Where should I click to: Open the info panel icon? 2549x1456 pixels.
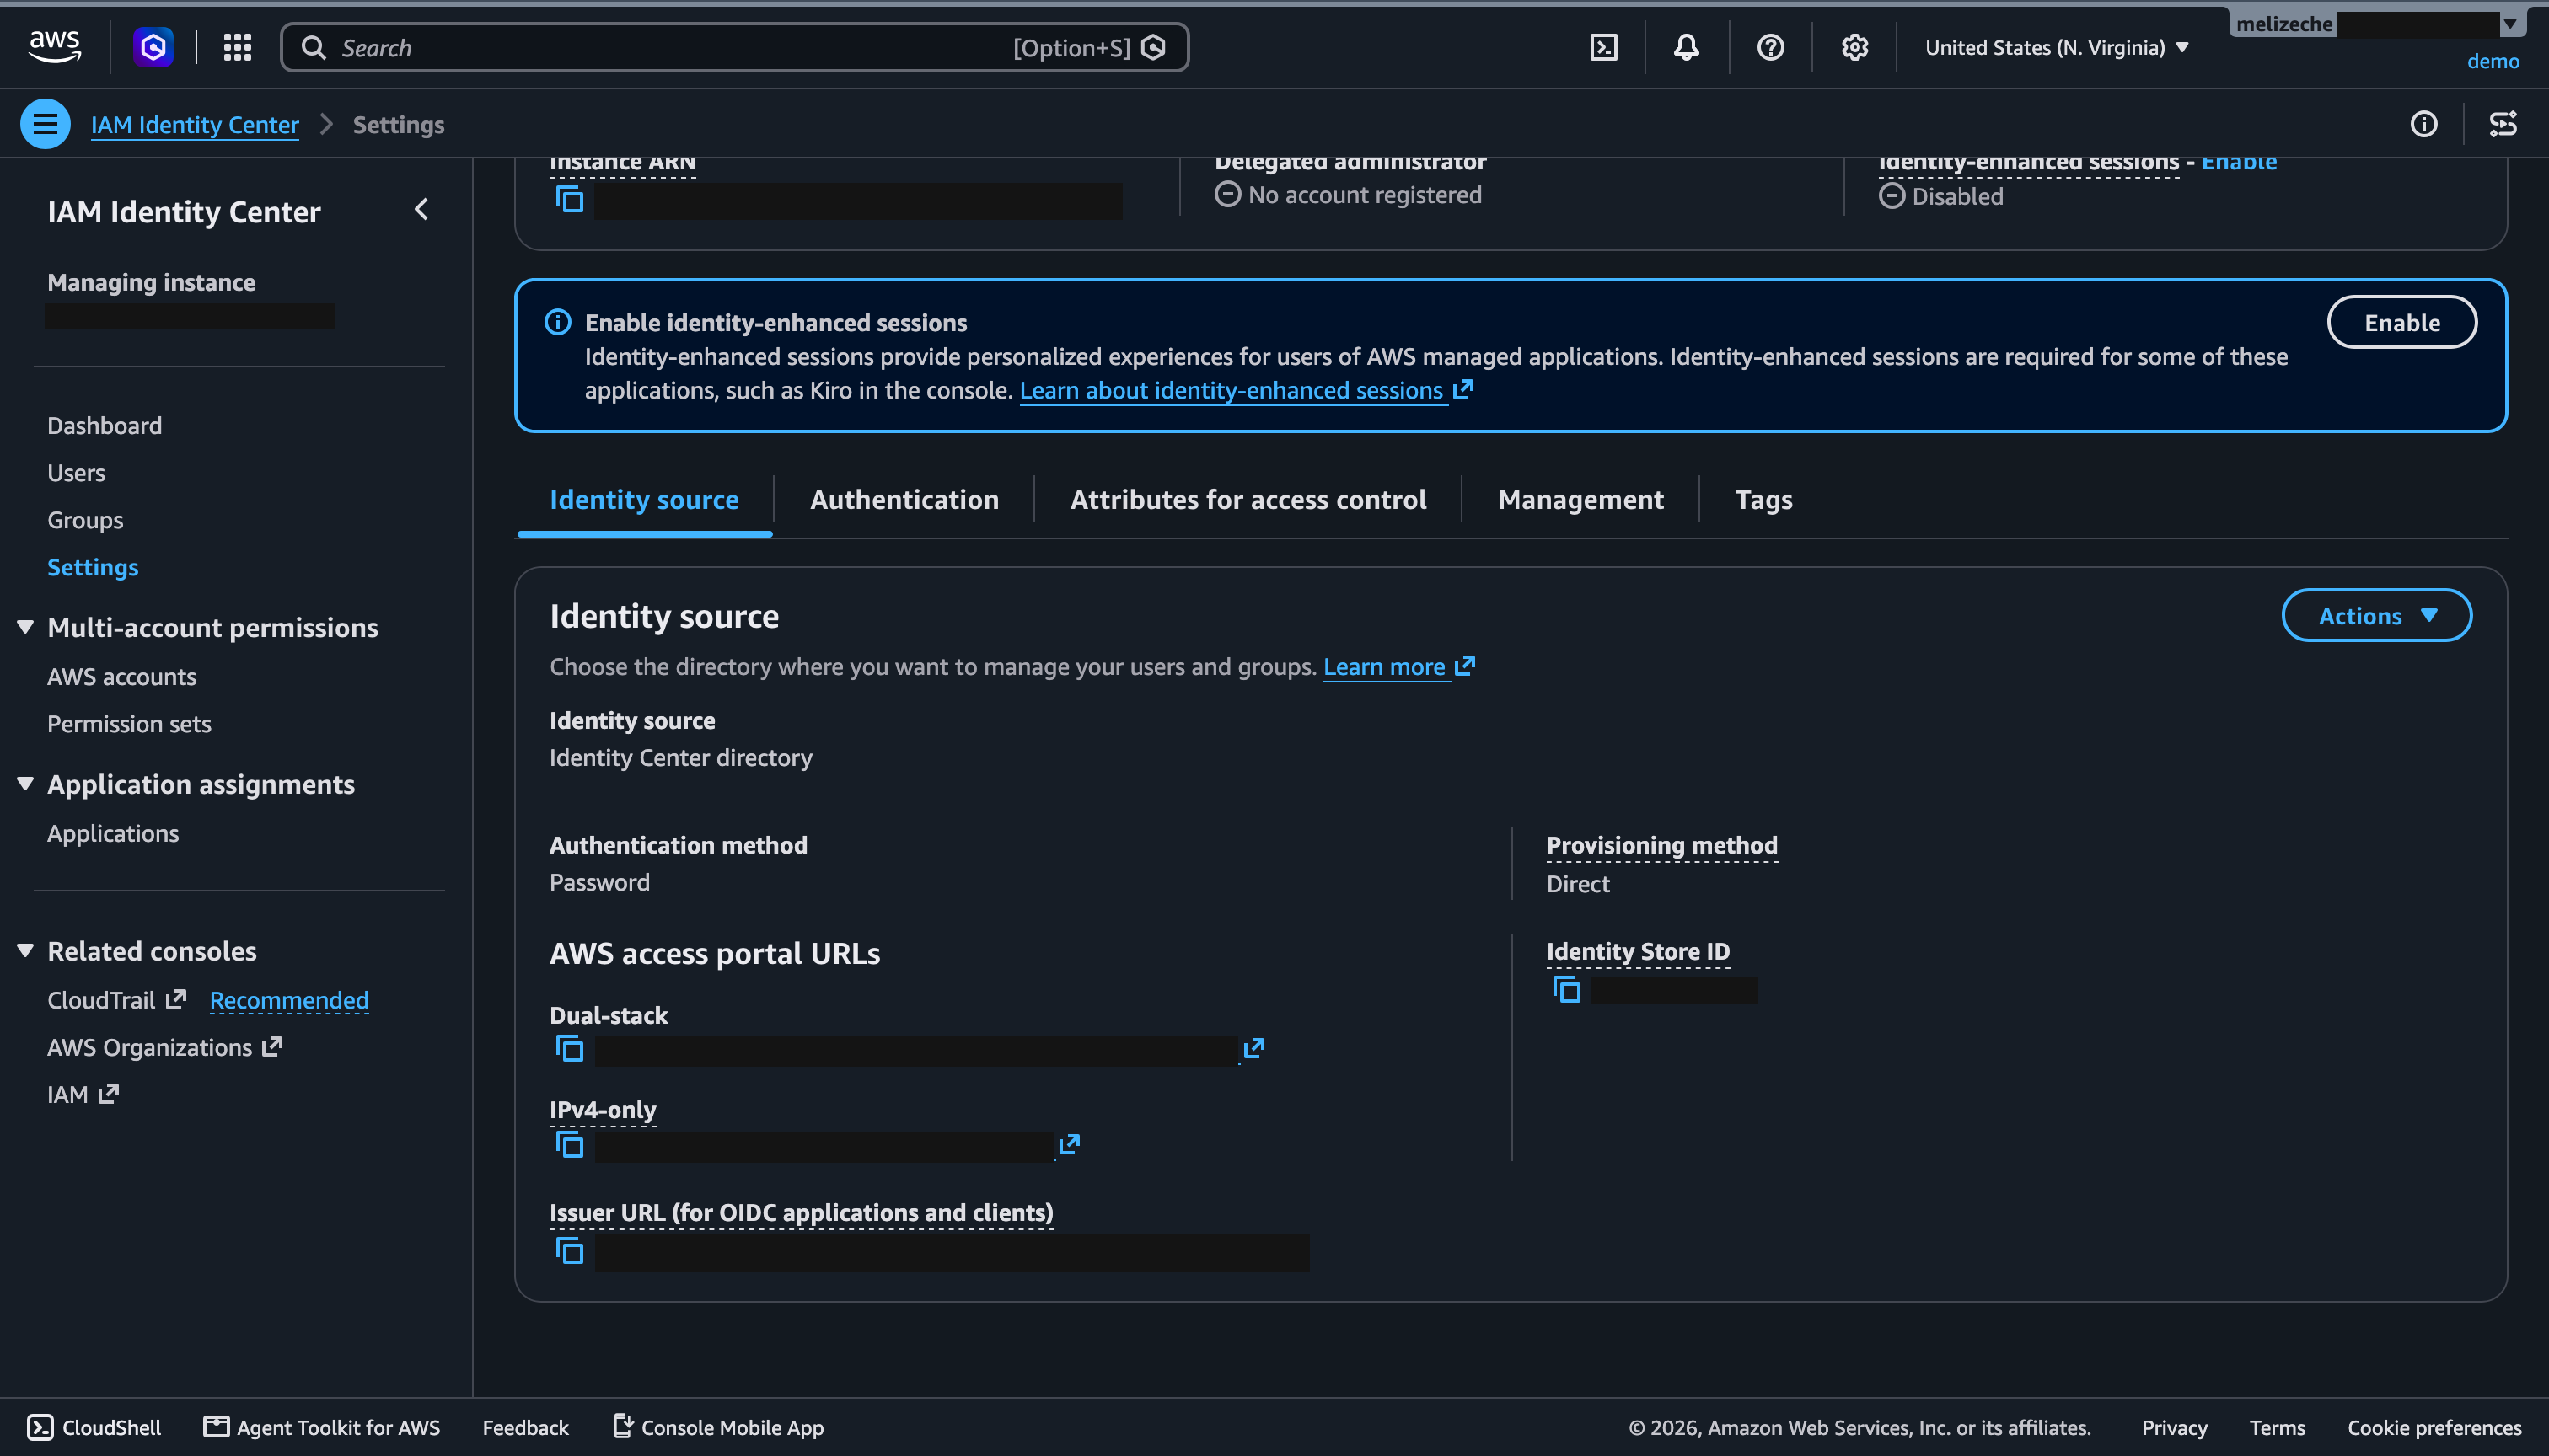[x=2424, y=124]
